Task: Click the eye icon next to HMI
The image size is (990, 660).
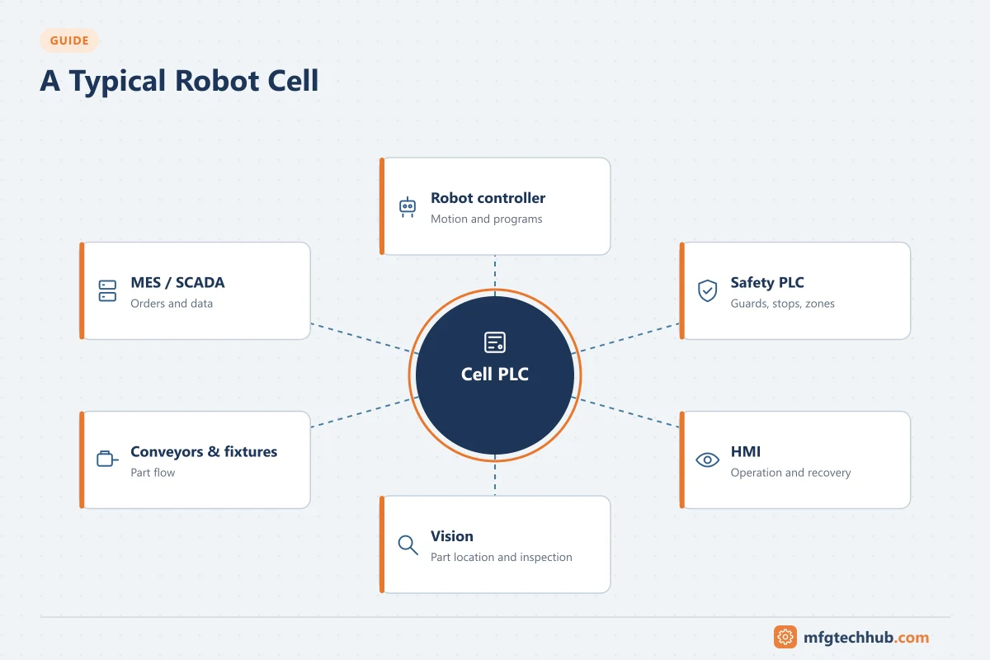Action: pyautogui.click(x=707, y=460)
